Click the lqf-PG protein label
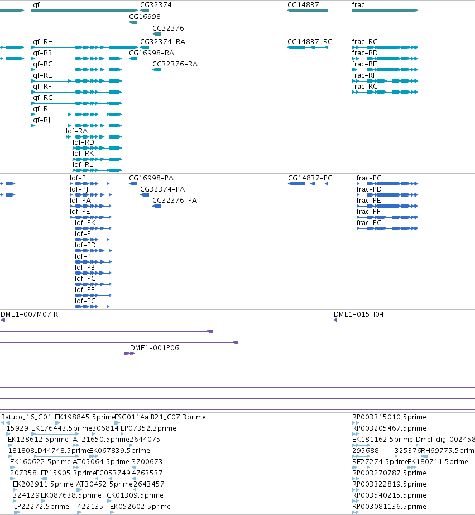The image size is (475, 515). 85,301
